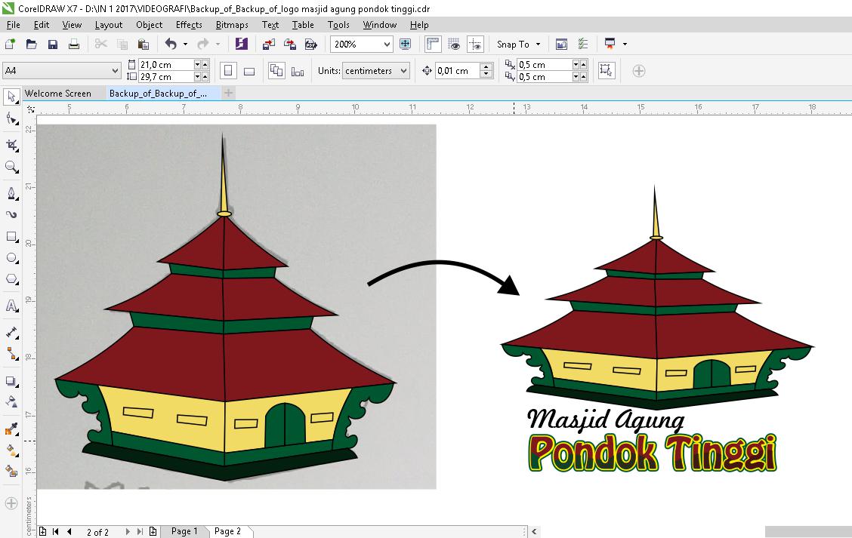The image size is (852, 538).
Task: Apply page size to Current Page
Action: point(298,71)
